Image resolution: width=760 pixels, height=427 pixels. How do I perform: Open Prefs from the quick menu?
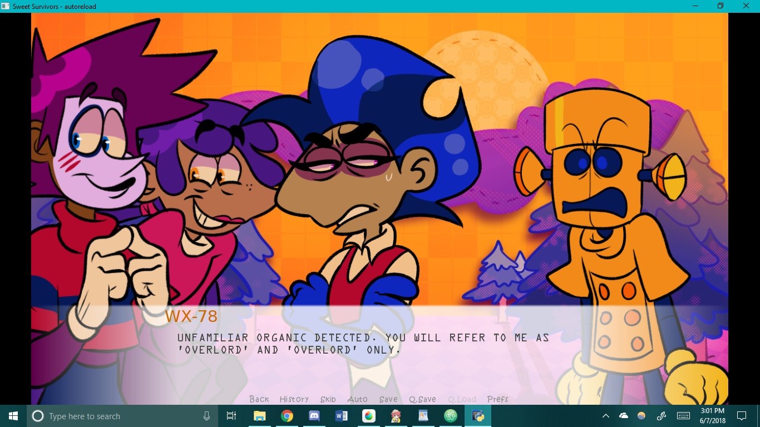click(x=497, y=399)
